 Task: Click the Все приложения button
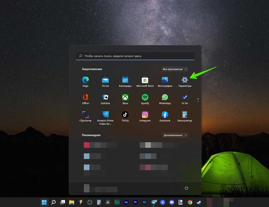point(175,69)
